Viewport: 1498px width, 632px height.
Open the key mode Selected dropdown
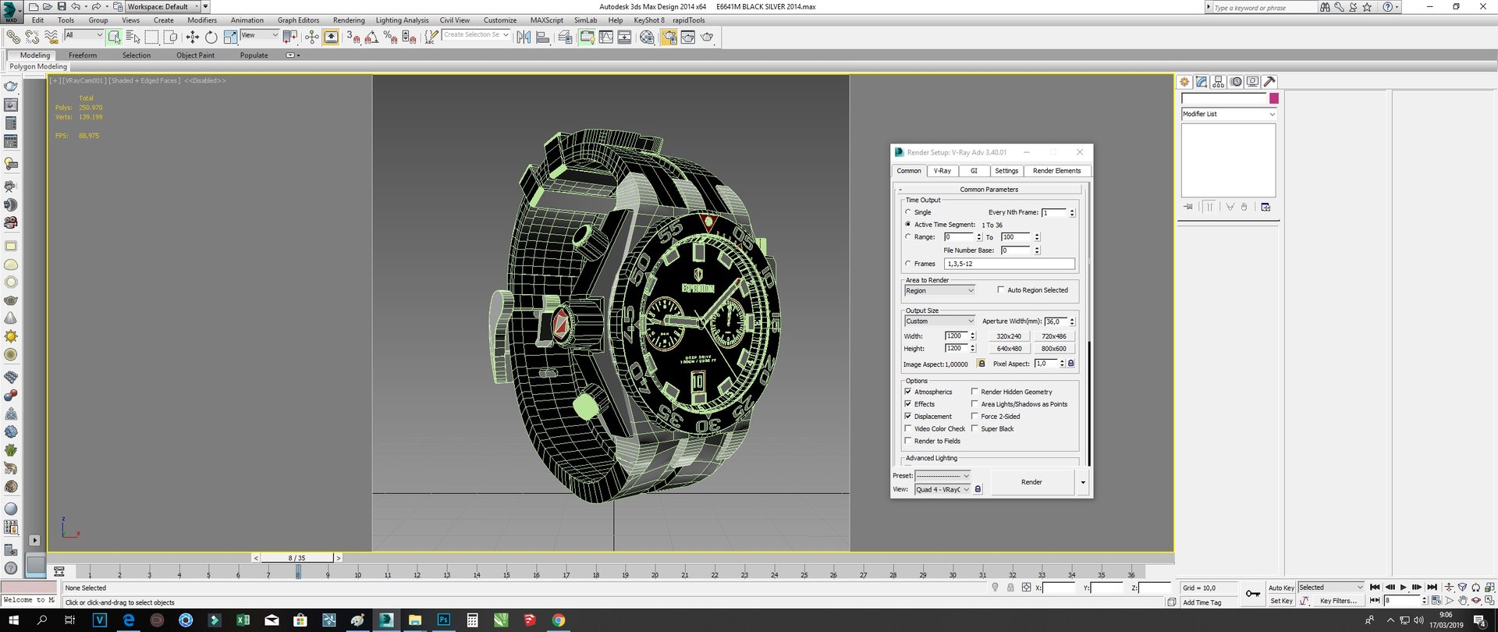click(1330, 588)
